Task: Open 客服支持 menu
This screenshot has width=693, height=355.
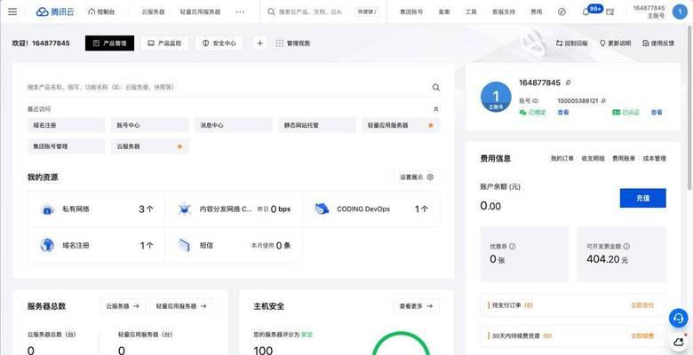Action: pyautogui.click(x=504, y=12)
